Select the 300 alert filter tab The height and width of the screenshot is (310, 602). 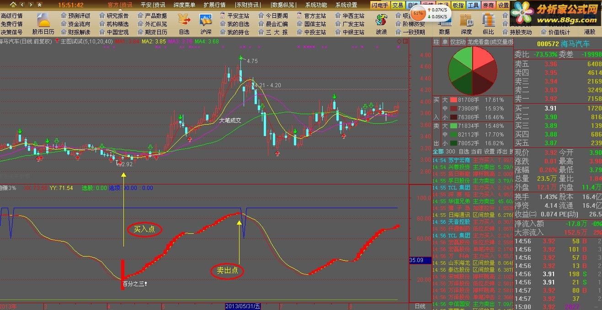coord(451,151)
